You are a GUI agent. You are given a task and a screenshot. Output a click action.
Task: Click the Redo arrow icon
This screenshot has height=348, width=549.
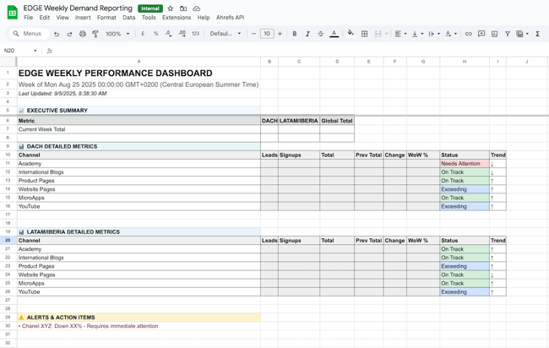tap(69, 34)
